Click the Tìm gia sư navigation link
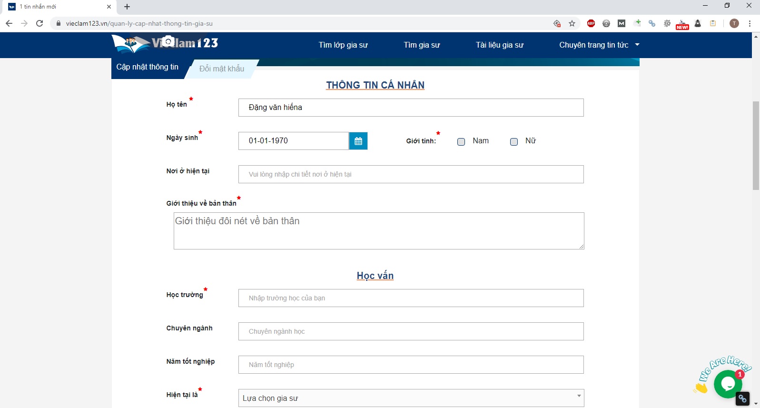This screenshot has width=760, height=408. tap(422, 45)
